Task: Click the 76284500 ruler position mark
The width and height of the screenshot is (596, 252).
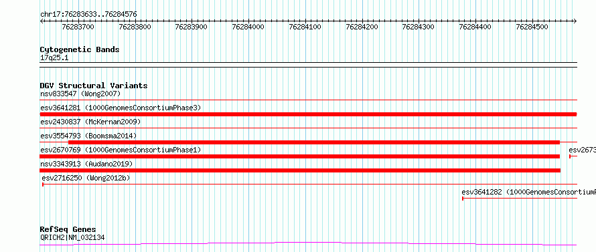Action: point(532,27)
